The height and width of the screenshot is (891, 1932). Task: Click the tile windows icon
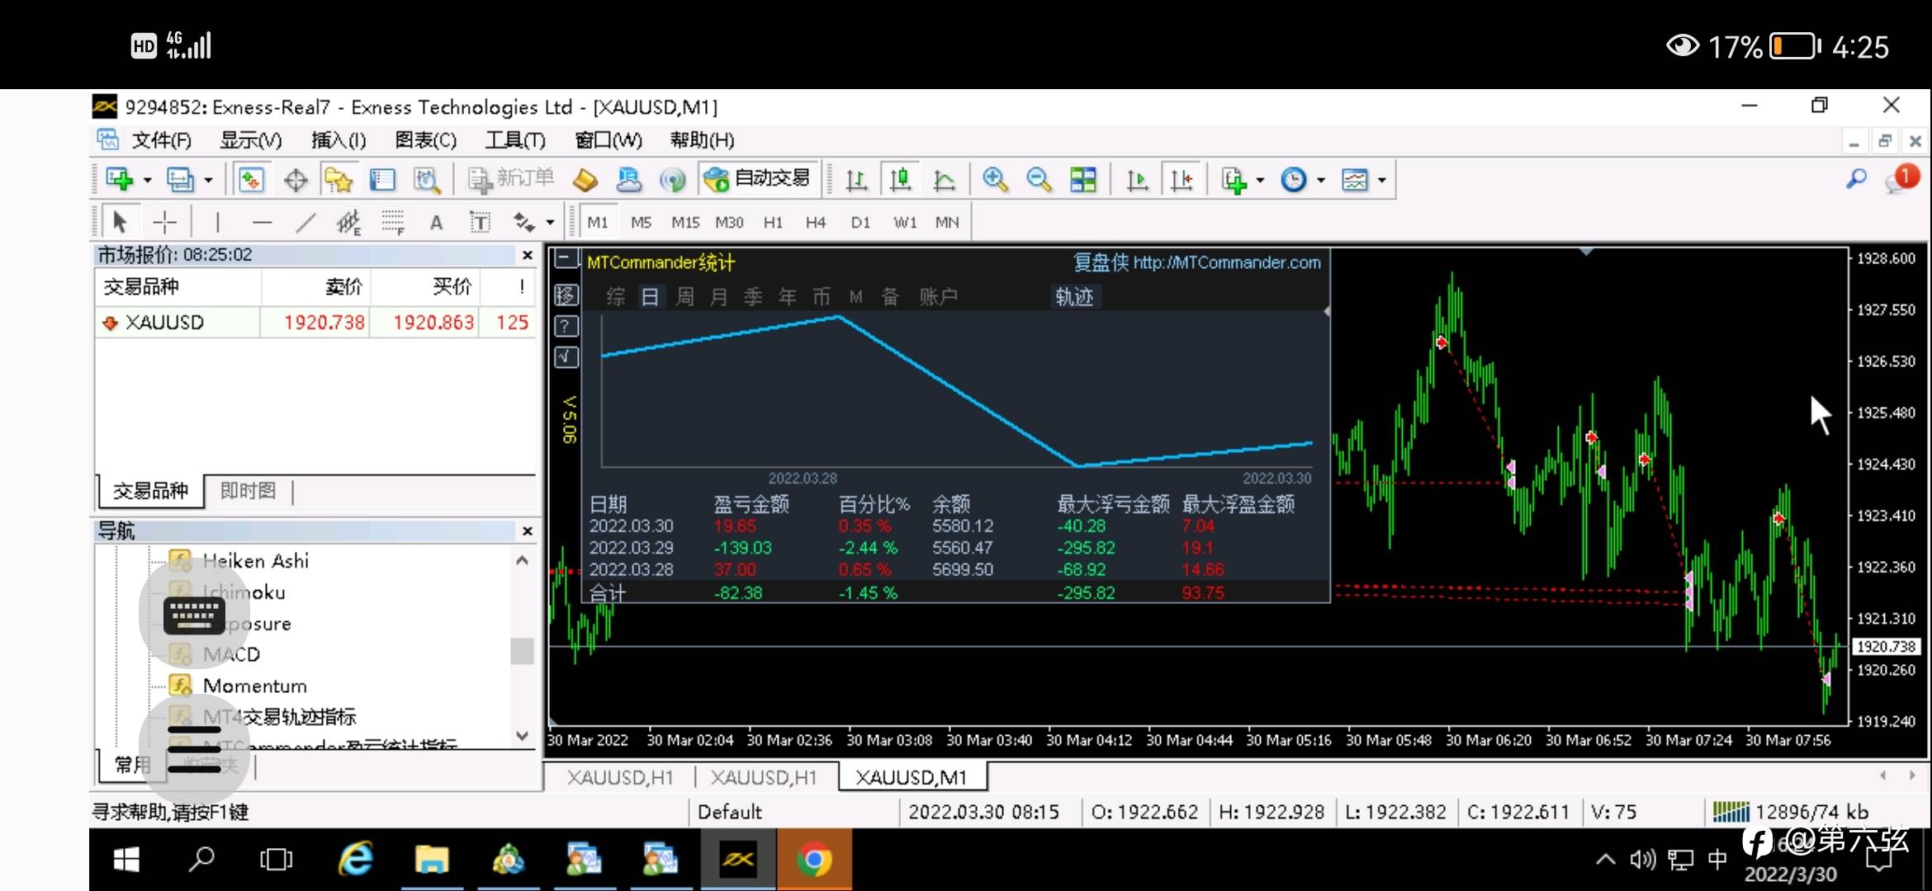coord(1082,179)
